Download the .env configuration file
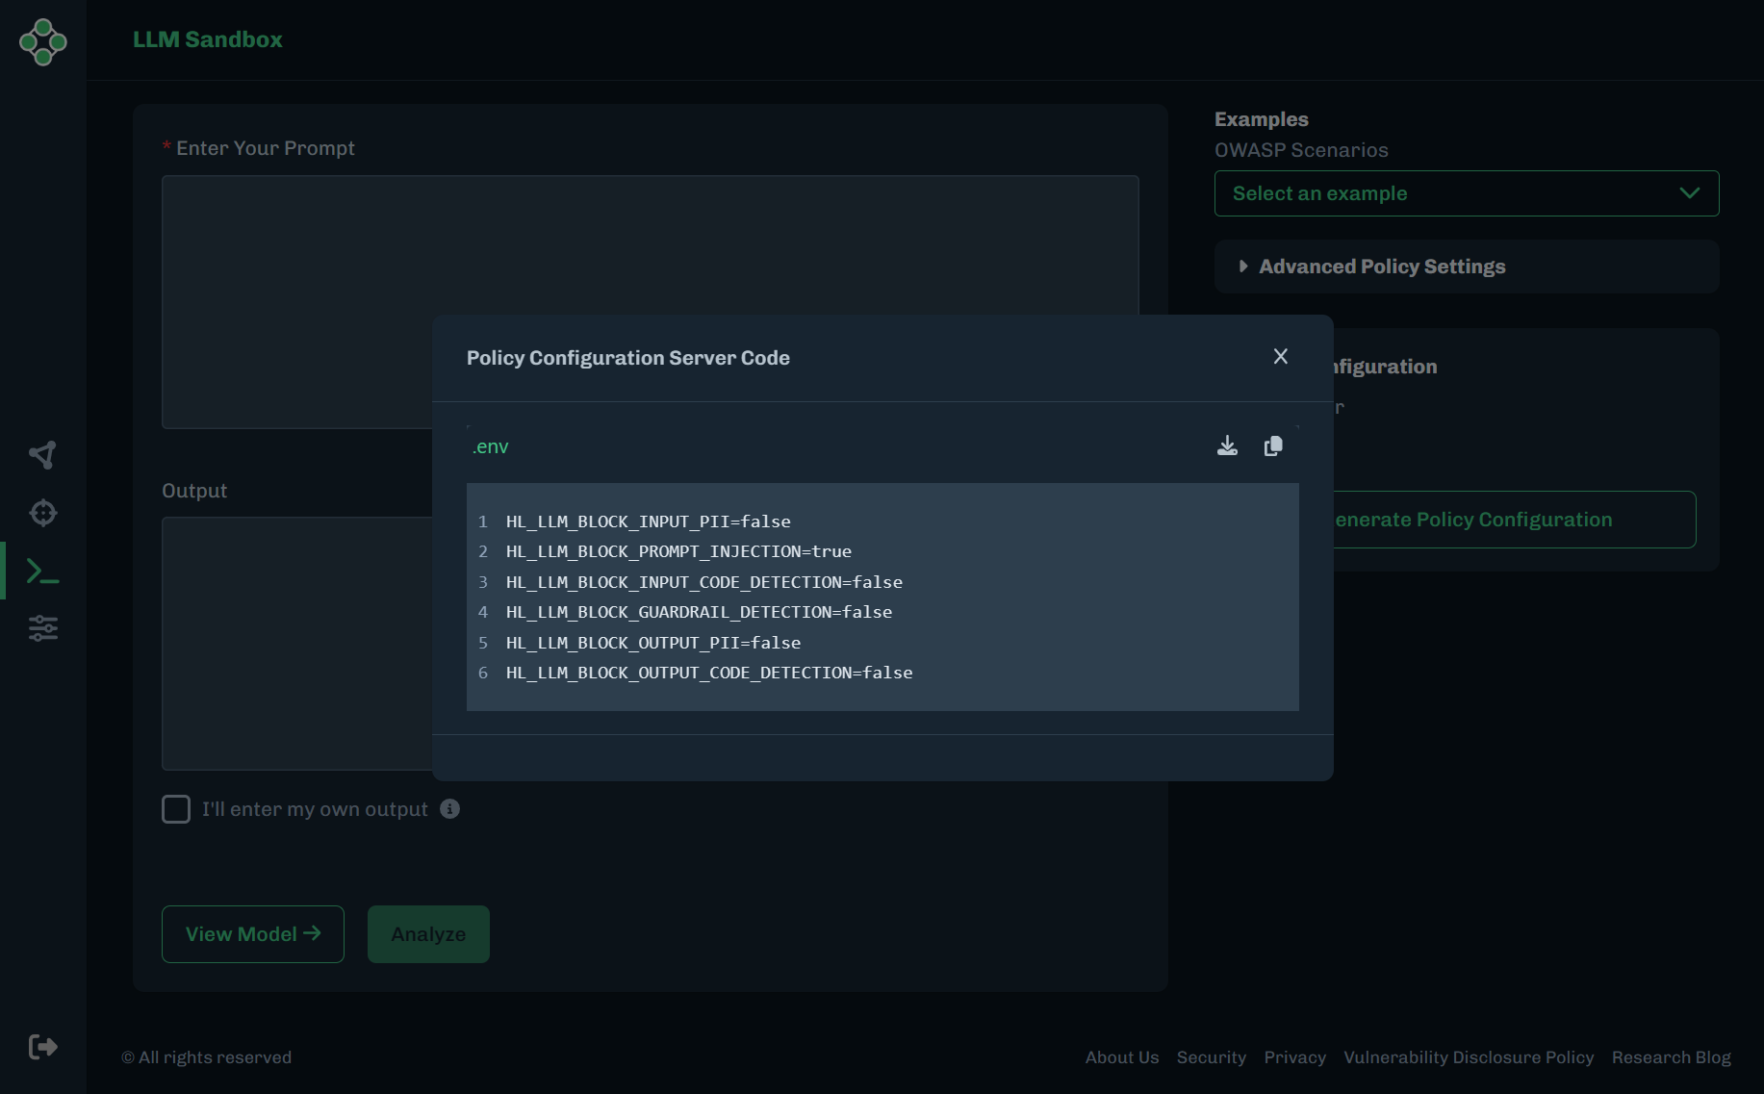This screenshot has width=1764, height=1094. point(1227,446)
